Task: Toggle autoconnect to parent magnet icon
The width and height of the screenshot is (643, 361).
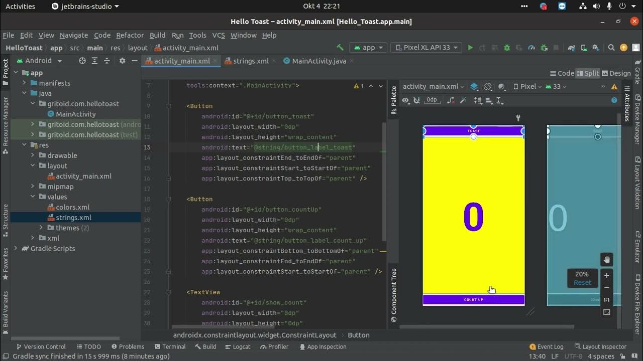Action: (x=416, y=100)
